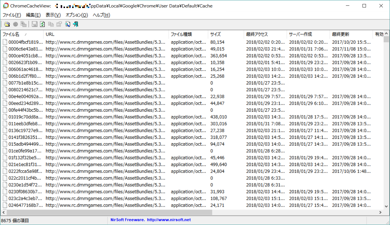Click the horizontal scrollbar right arrow
Image resolution: width=390 pixels, height=225 pixels.
pyautogui.click(x=381, y=212)
